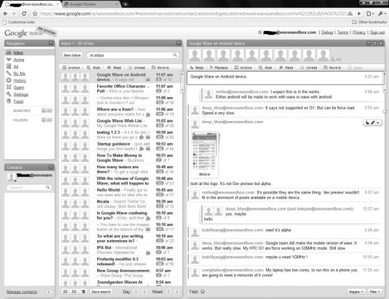389x299 pixels.
Task: Open Move to in inbox toolbar
Action: [160, 67]
